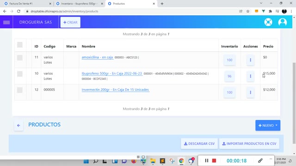Open actions menu for amoxicilina
This screenshot has width=296, height=166.
(x=250, y=60)
